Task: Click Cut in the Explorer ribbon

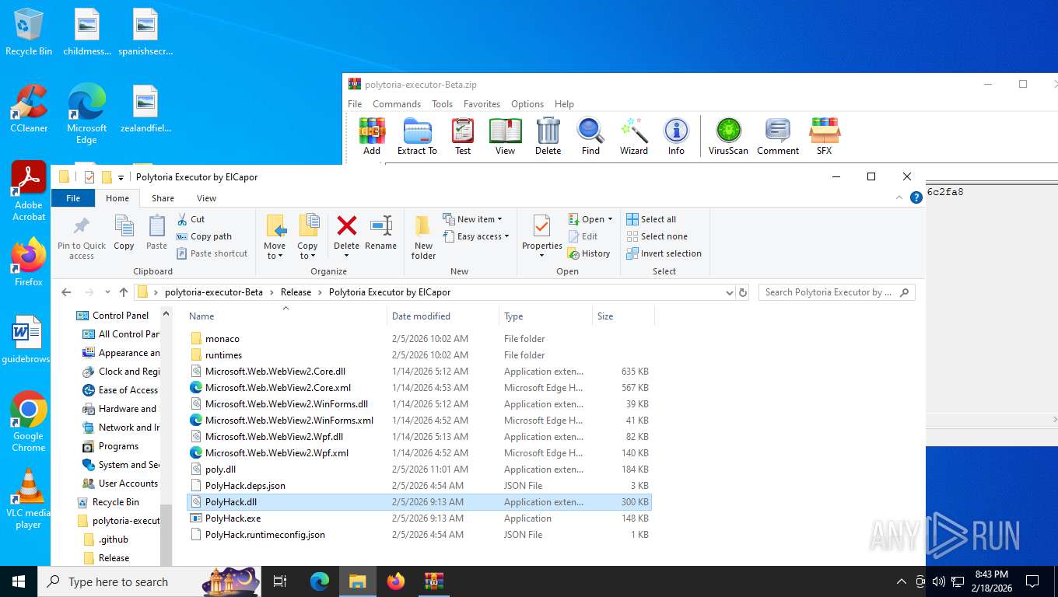Action: click(191, 219)
